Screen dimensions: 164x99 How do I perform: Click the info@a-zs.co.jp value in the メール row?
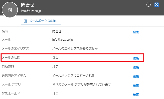click(x=63, y=40)
